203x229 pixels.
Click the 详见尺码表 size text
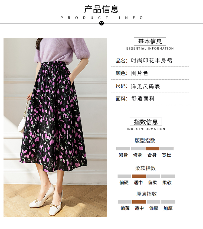tap(145, 86)
